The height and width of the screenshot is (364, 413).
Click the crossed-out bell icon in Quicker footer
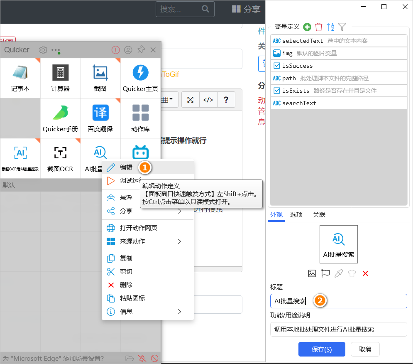click(x=142, y=358)
